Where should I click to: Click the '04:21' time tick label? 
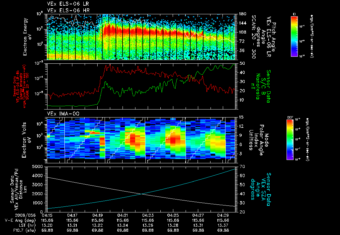click(123, 215)
